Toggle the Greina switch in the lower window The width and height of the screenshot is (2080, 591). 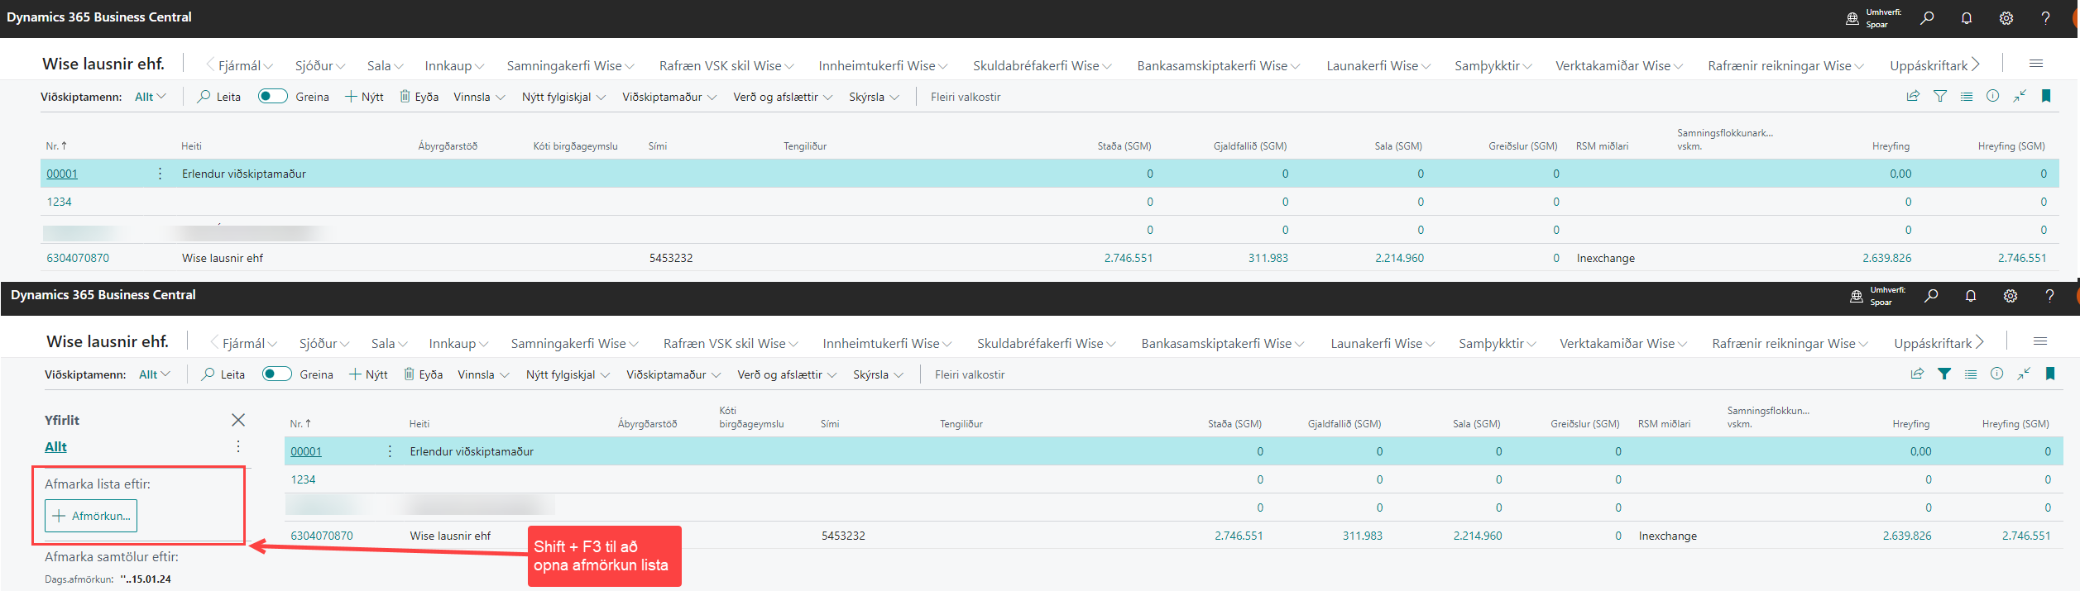coord(276,374)
